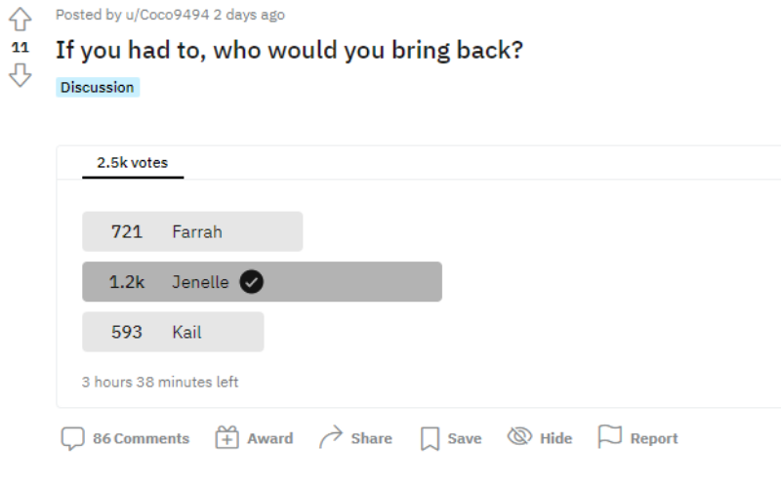
Task: Select the Jenelle poll option
Action: click(262, 282)
